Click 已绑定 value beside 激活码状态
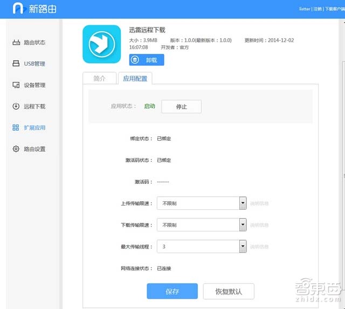Image resolution: width=345 pixels, height=309 pixels. 164,160
